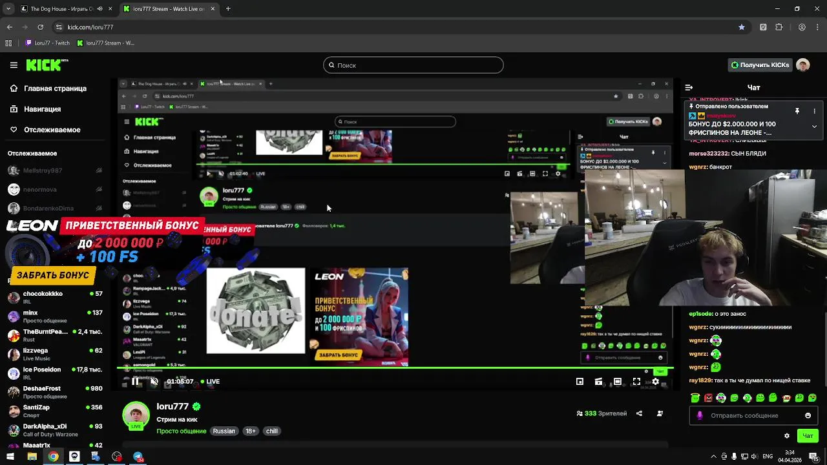Open DarkAlpha_xDi channel in sidebar
827x465 pixels.
coord(55,430)
